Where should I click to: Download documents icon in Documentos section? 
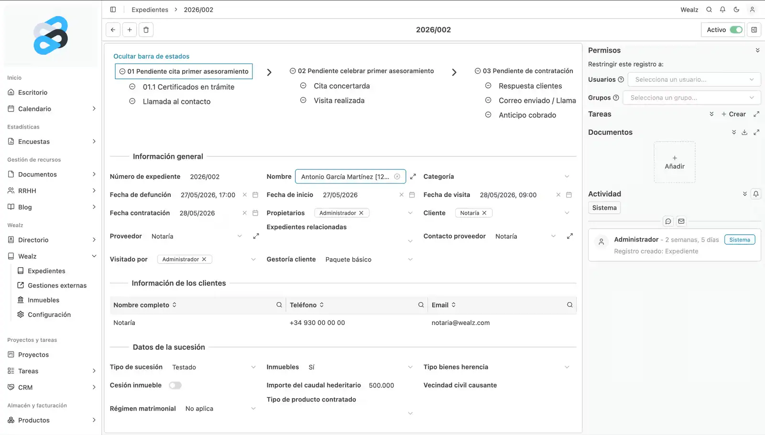coord(744,132)
